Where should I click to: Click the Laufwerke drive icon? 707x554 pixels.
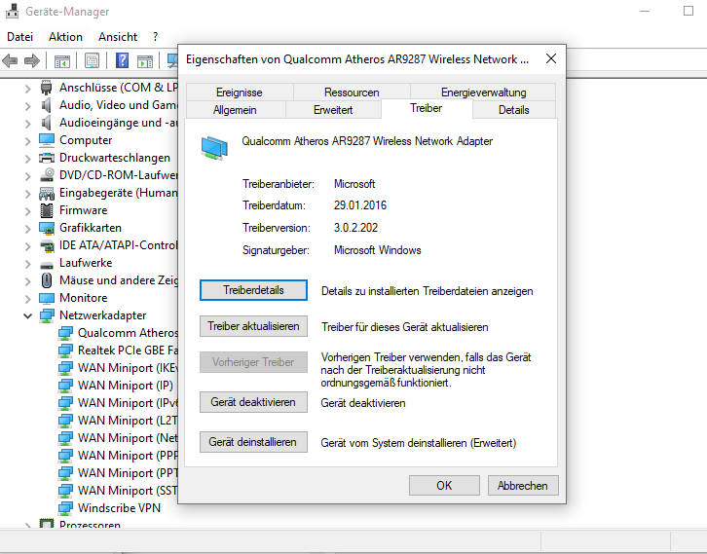[x=47, y=264]
